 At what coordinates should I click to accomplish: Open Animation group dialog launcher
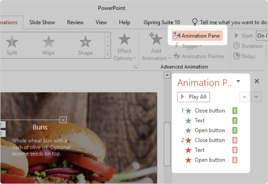pyautogui.click(x=136, y=67)
